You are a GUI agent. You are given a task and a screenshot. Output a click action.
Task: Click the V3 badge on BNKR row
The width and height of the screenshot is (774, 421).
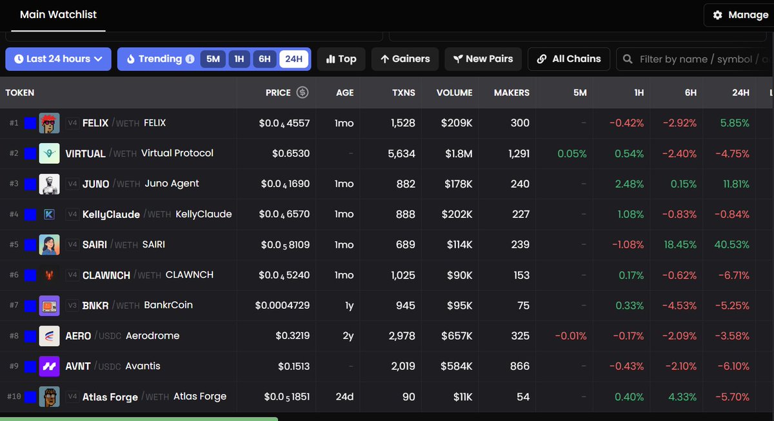coord(72,306)
